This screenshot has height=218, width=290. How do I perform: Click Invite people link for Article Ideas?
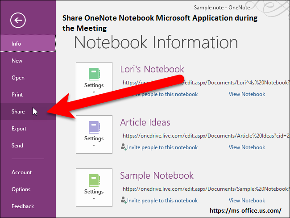point(162,147)
